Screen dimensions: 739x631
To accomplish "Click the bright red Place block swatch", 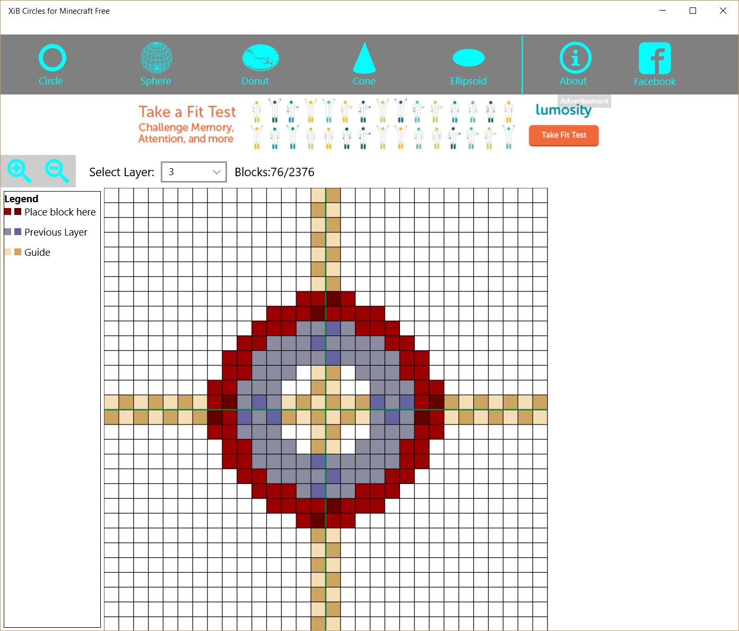I will coord(7,212).
